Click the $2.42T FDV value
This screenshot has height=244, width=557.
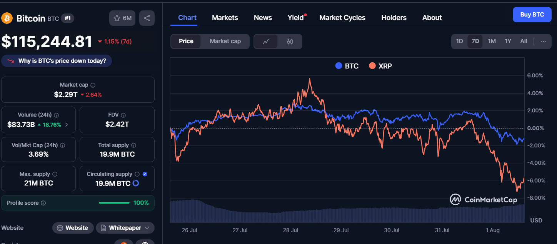[117, 124]
